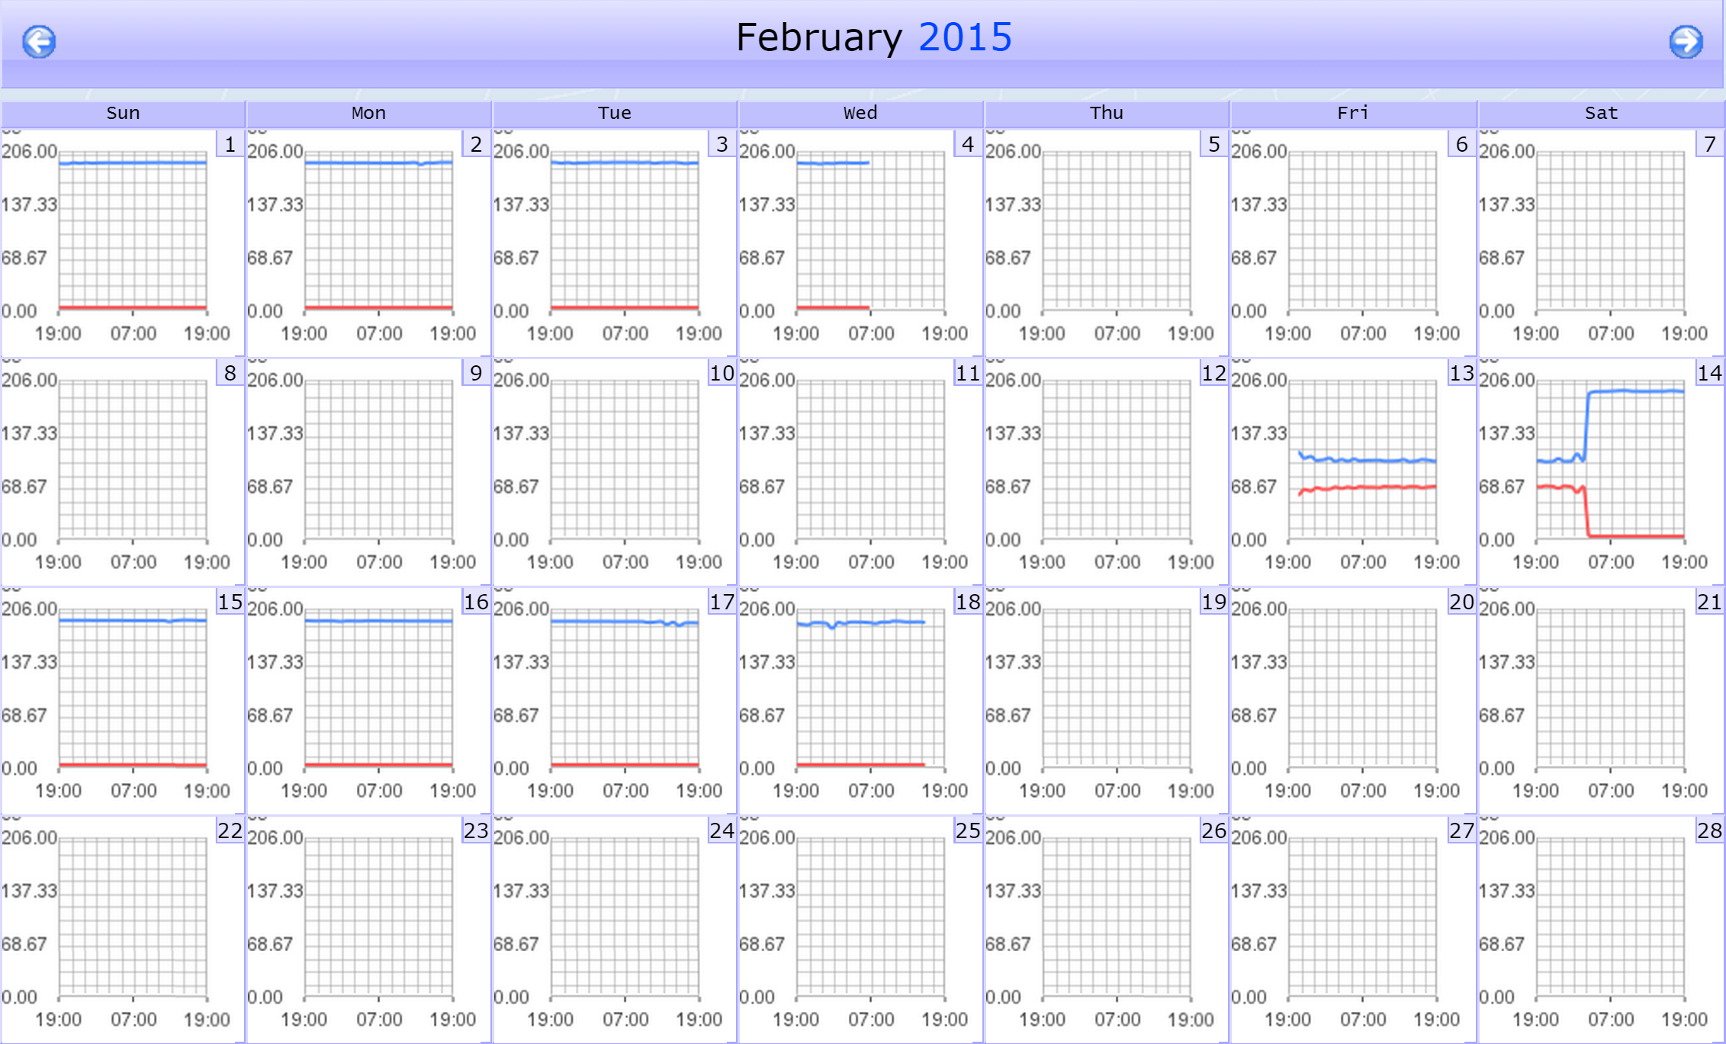1726x1044 pixels.
Task: Open day 21 date number
Action: pyautogui.click(x=1709, y=602)
